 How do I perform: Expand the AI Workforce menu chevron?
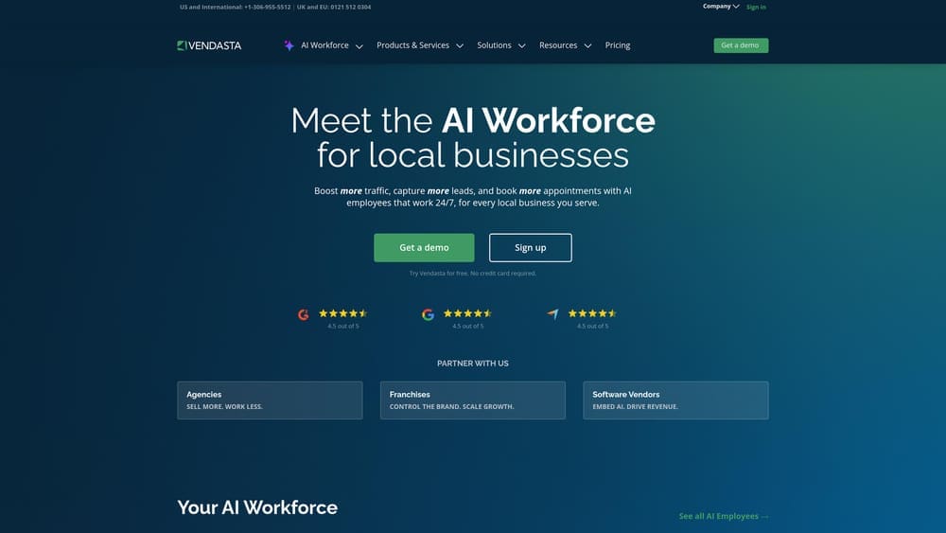359,45
